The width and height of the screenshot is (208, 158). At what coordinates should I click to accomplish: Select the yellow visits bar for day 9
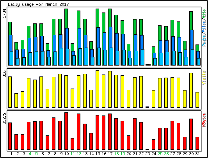pos(60,91)
